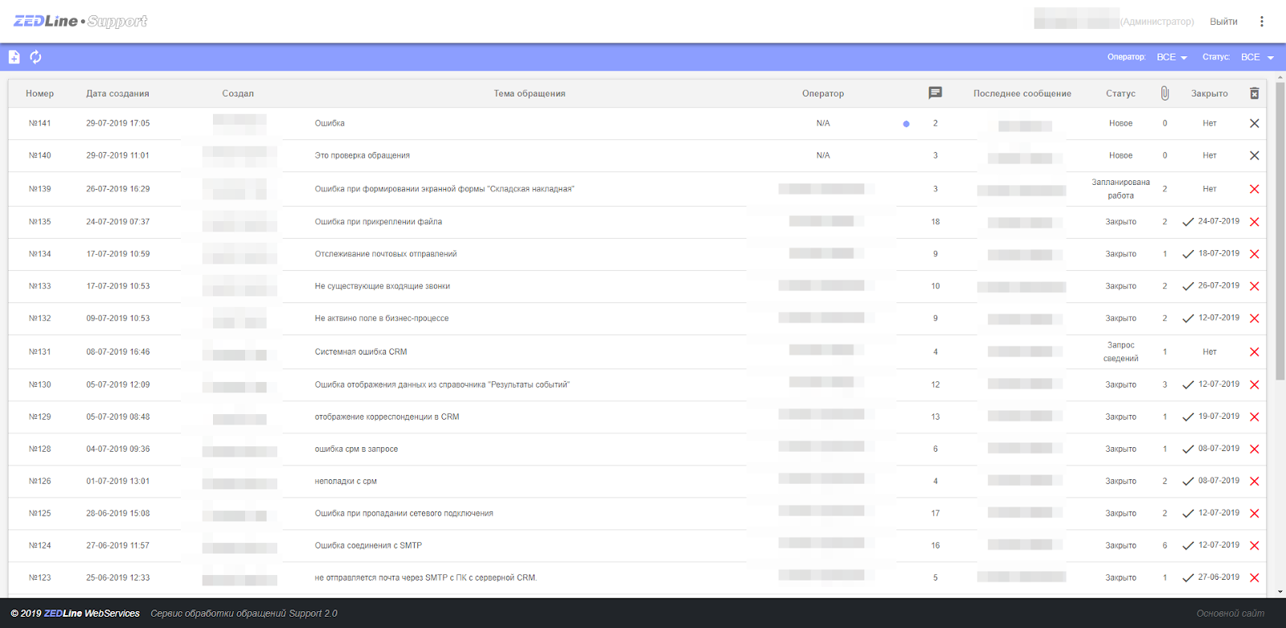Click the attachments paperclip column icon
Viewport: 1286px width, 628px height.
(x=1165, y=93)
